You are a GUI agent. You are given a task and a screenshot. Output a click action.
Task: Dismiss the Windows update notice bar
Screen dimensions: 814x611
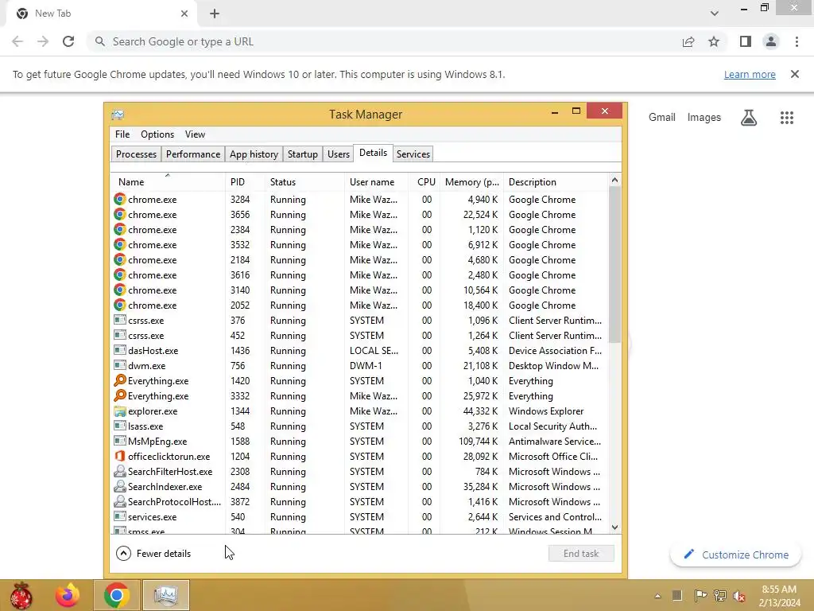[795, 74]
